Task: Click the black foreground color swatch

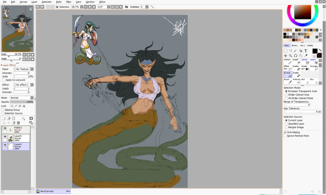Action: point(315,51)
